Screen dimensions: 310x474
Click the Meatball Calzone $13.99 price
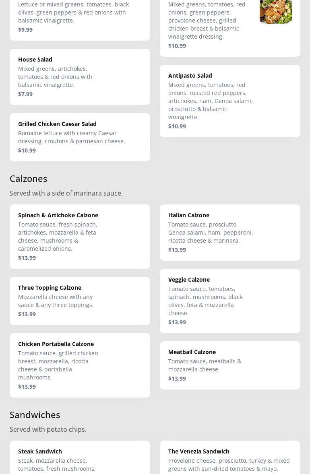pos(177,378)
